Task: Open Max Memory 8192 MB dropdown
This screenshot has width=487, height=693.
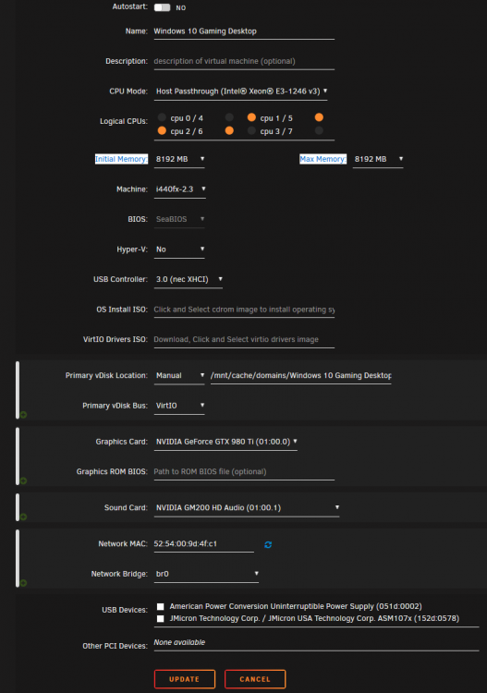Action: (x=378, y=159)
